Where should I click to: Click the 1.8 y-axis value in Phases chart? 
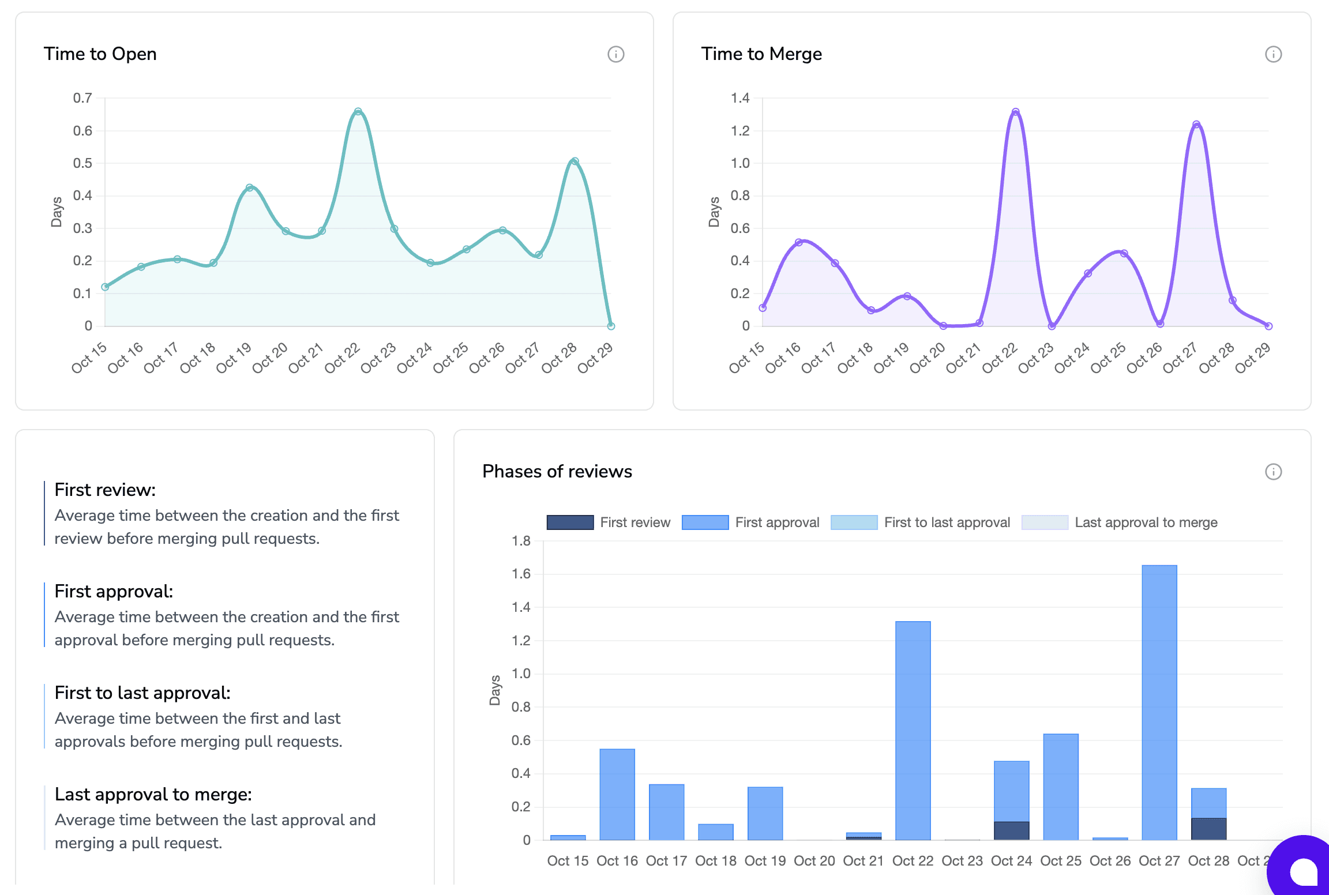click(521, 541)
